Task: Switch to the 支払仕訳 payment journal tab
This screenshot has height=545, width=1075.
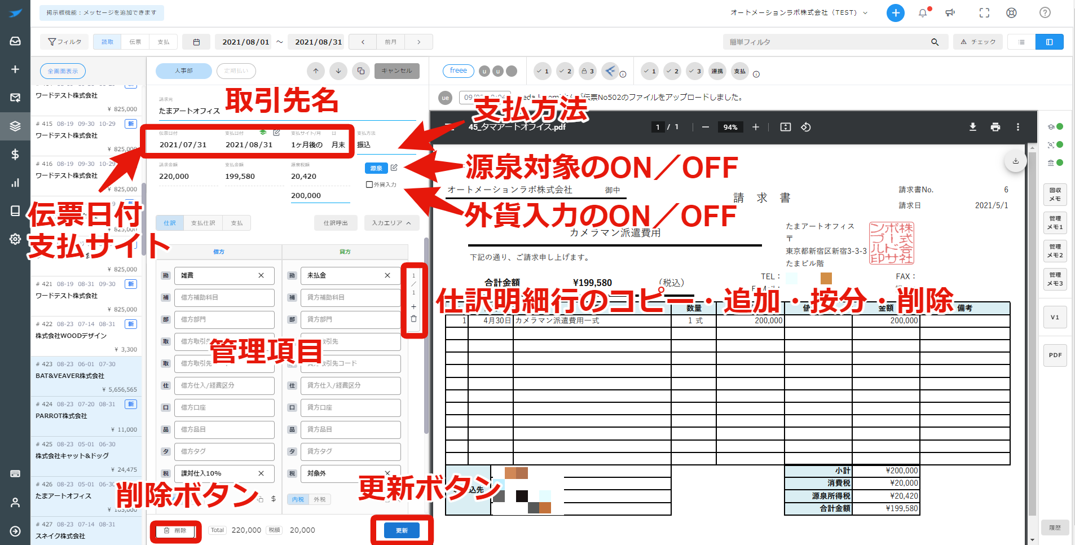Action: pos(203,223)
